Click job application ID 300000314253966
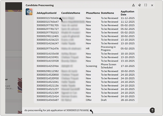 pyautogui.click(x=47, y=66)
